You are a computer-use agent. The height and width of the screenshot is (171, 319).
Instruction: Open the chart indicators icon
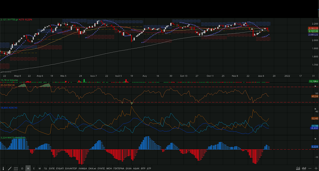point(298,168)
